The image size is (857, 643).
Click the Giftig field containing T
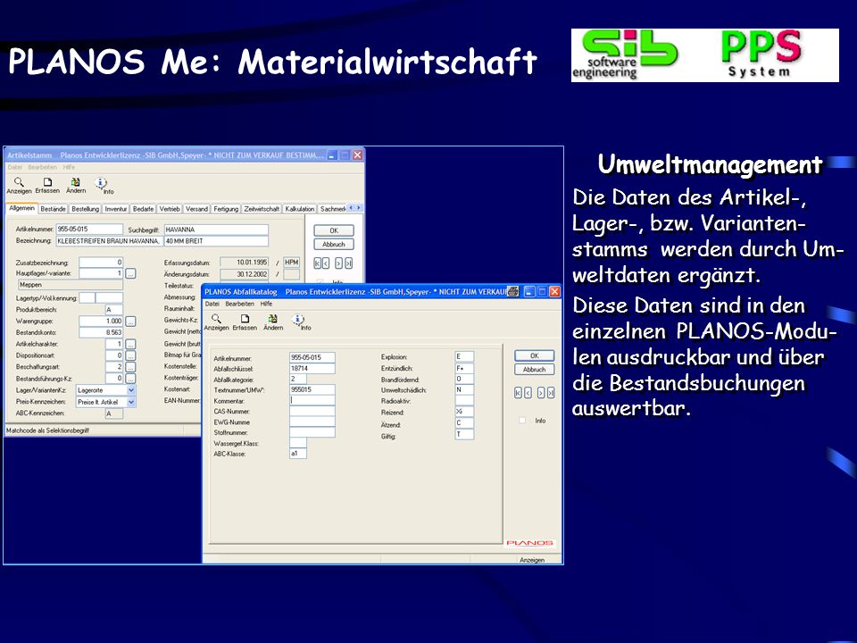point(464,435)
